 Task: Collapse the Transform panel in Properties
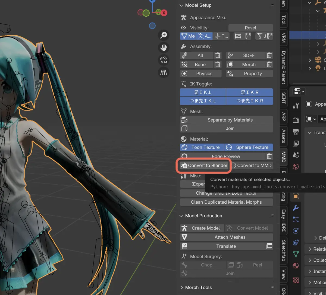(309, 132)
